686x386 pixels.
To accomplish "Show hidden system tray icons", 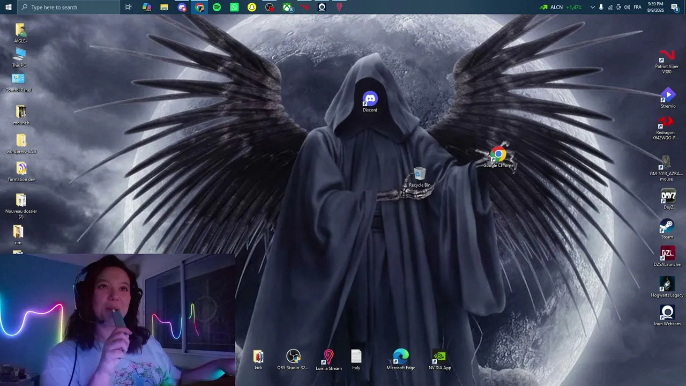I will coord(592,7).
